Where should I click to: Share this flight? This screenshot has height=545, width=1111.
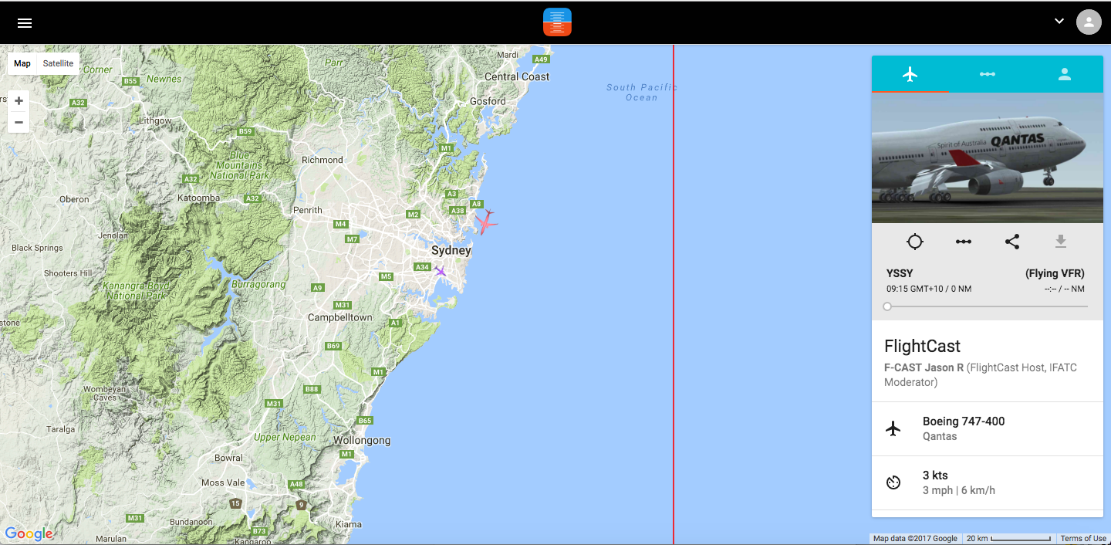[1012, 242]
